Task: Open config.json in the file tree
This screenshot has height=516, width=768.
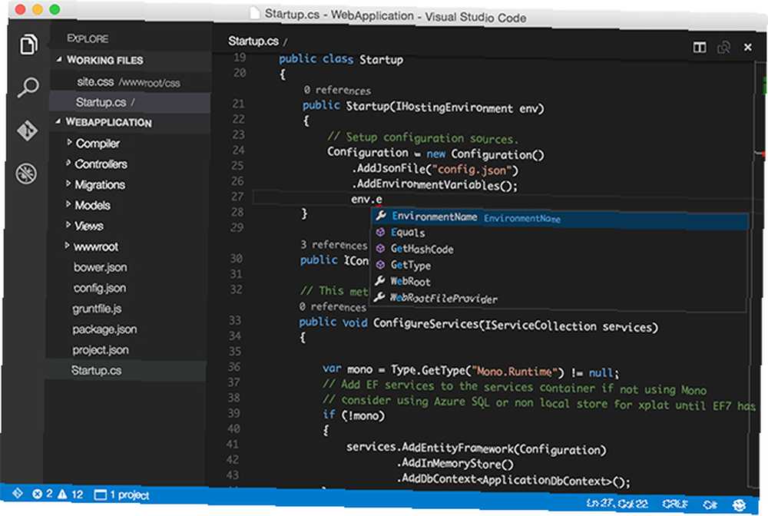Action: tap(99, 288)
